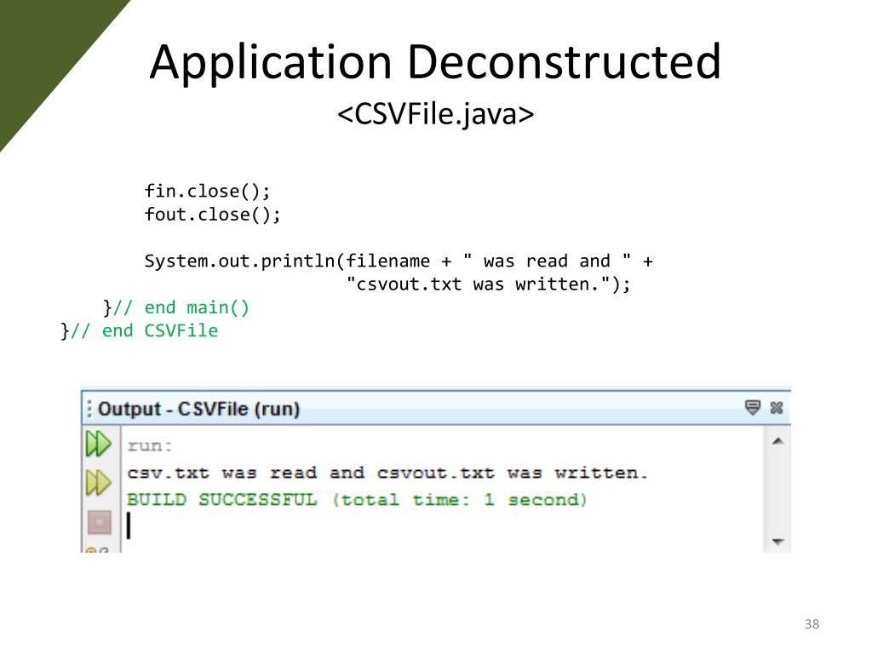This screenshot has width=872, height=654.
Task: Click the Output scrollbar down arrow
Action: 778,541
